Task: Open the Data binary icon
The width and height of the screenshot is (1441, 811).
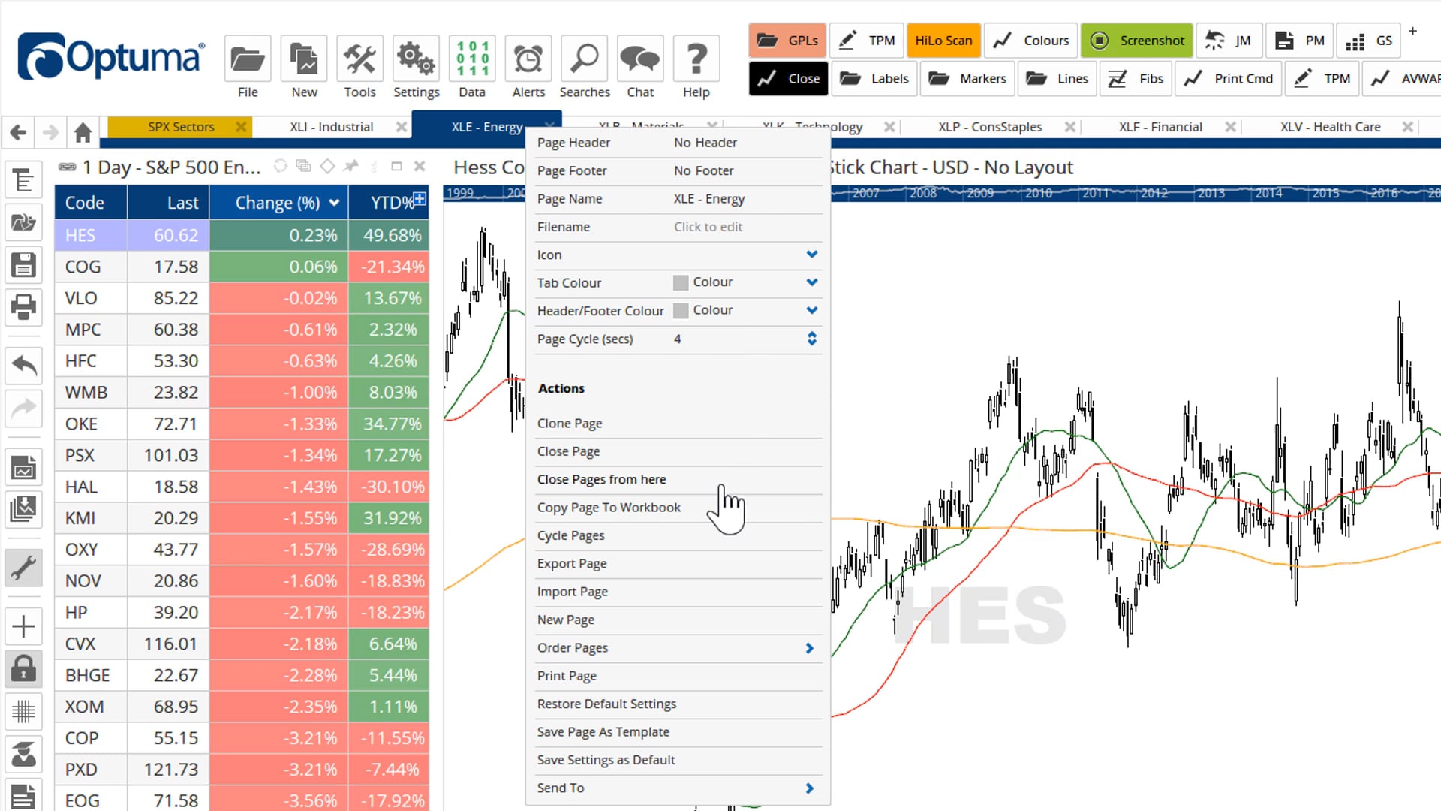Action: 472,59
